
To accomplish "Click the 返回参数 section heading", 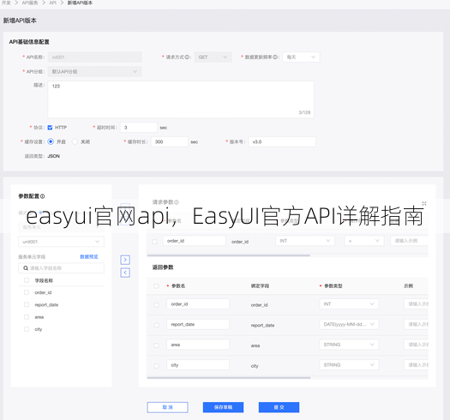I will [x=163, y=267].
